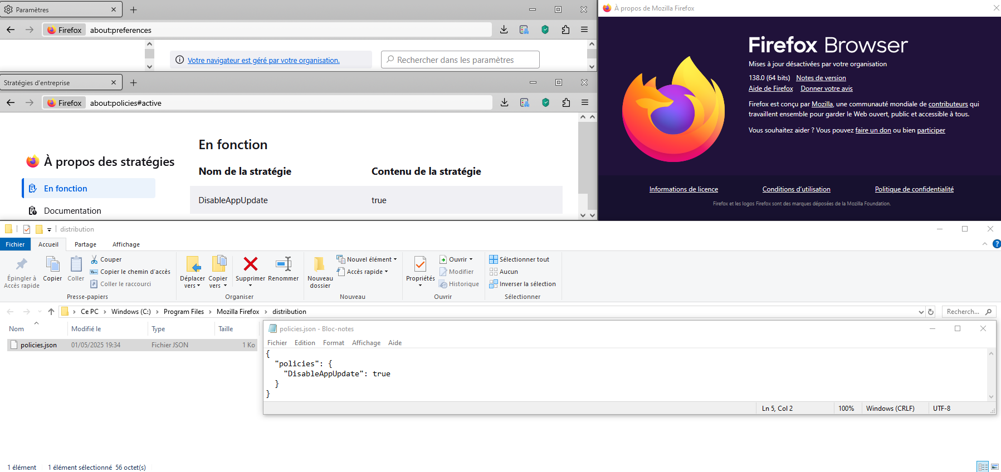Click Copier icon in Explorer ribbon
The image size is (1001, 472).
[52, 264]
